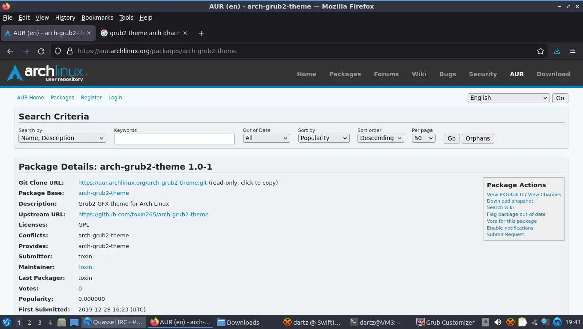Close the AUR arch-grub2-theme tab
583x329 pixels.
pyautogui.click(x=89, y=33)
